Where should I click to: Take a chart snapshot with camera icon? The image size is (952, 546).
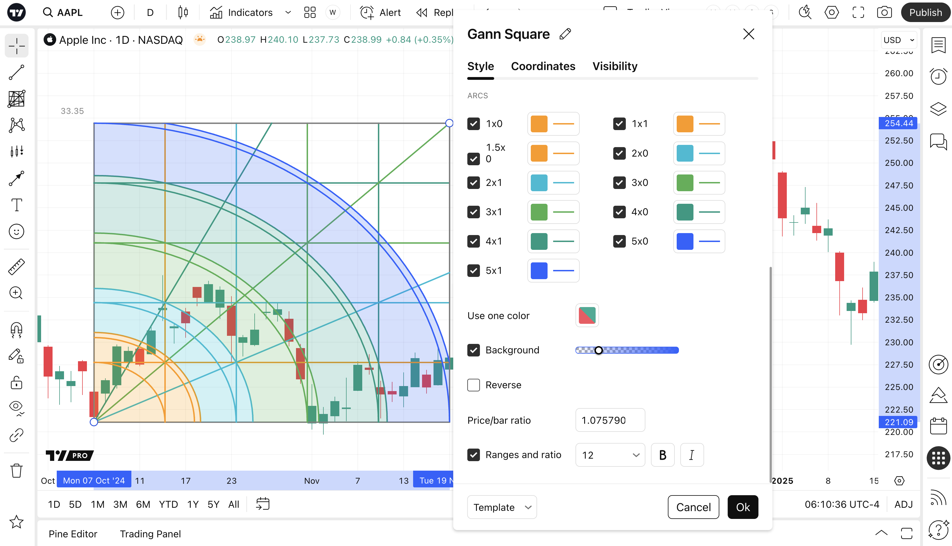click(x=884, y=12)
